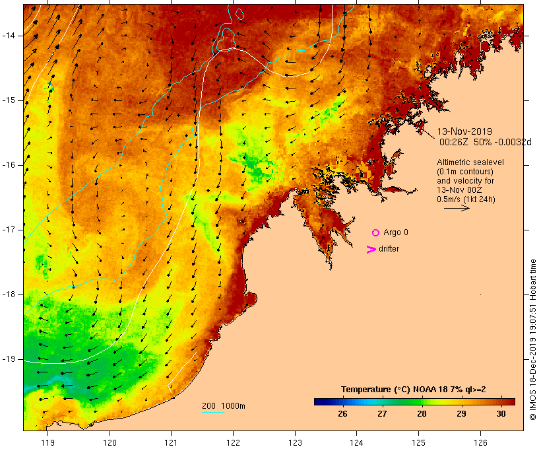Click the colorbar tick label 29
Screen dimensions: 541x449
pyautogui.click(x=461, y=414)
